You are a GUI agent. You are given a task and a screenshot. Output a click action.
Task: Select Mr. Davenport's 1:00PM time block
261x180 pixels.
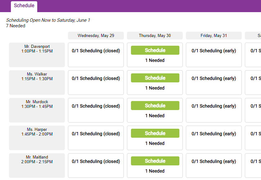tap(37, 54)
